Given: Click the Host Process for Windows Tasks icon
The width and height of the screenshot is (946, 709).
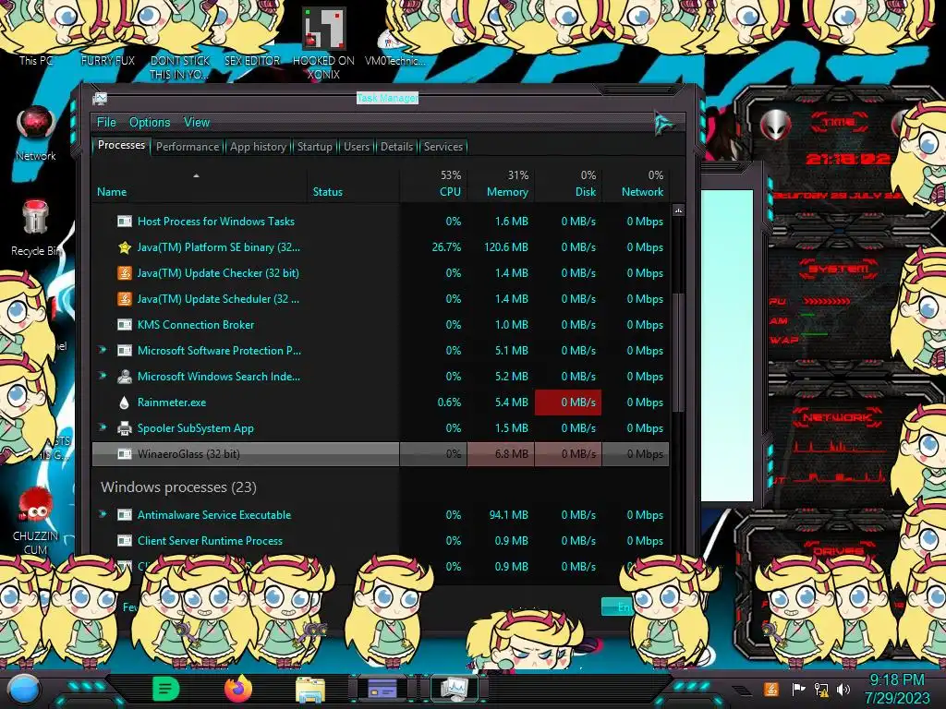Looking at the screenshot, I should 125,222.
